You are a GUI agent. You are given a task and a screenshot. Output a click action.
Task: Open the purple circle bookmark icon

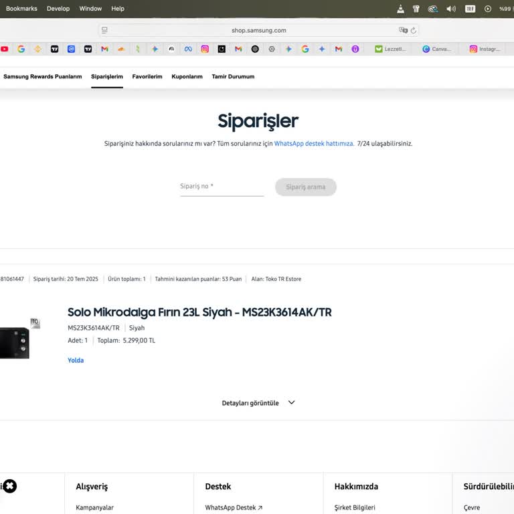tap(355, 49)
